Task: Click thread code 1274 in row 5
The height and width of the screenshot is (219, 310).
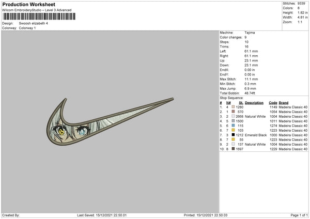Action: coord(273,126)
